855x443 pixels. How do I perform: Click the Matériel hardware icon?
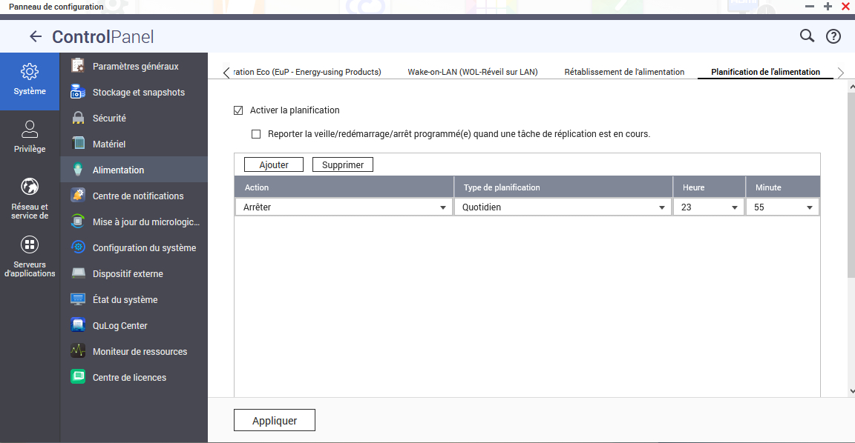coord(78,144)
